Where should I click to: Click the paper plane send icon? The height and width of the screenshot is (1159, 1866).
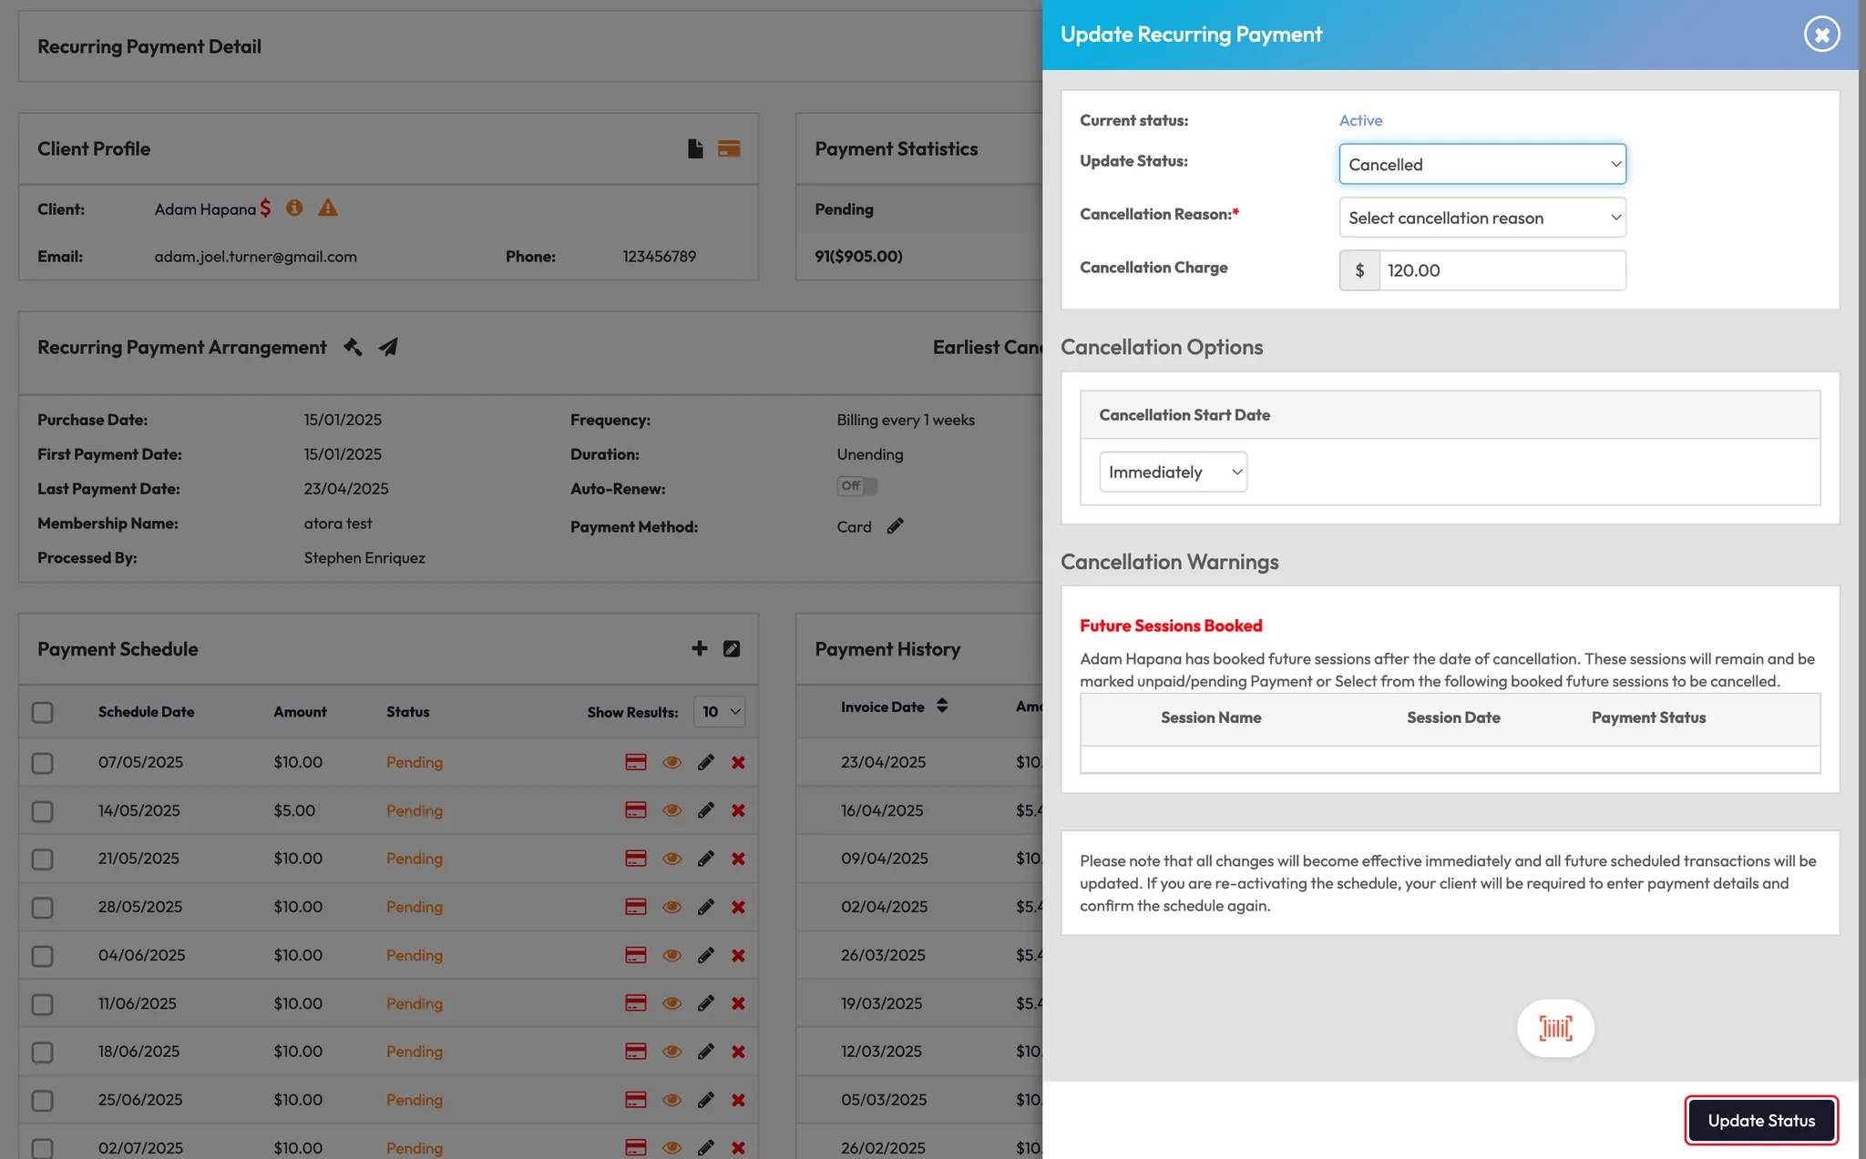(x=388, y=347)
